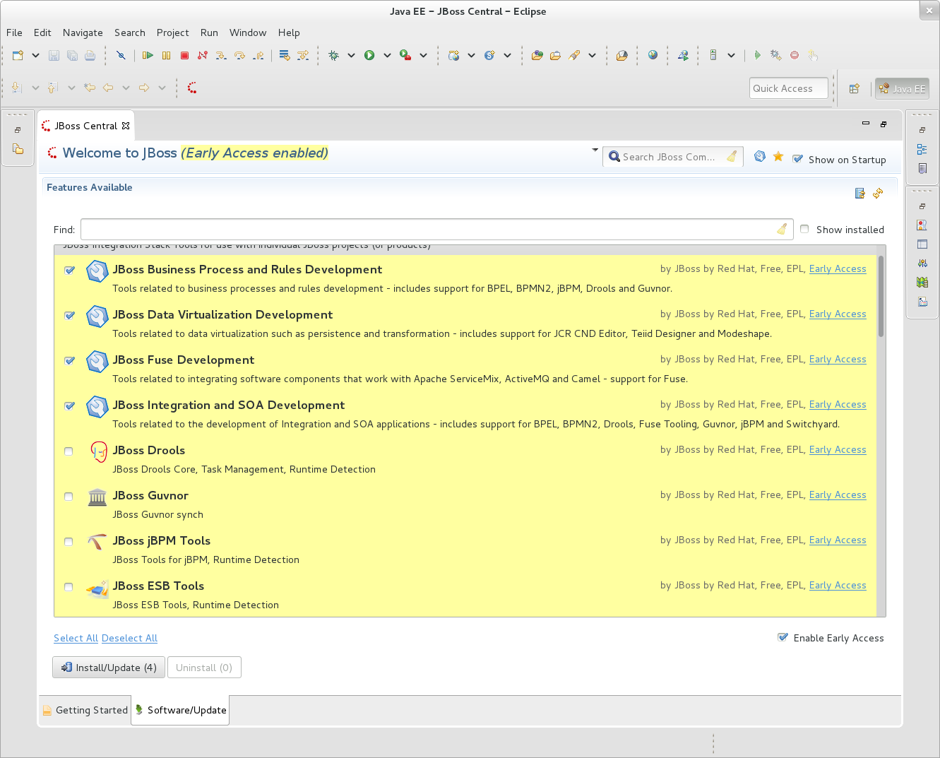Image resolution: width=940 pixels, height=758 pixels.
Task: Toggle the Show on Startup checkbox
Action: pyautogui.click(x=798, y=159)
